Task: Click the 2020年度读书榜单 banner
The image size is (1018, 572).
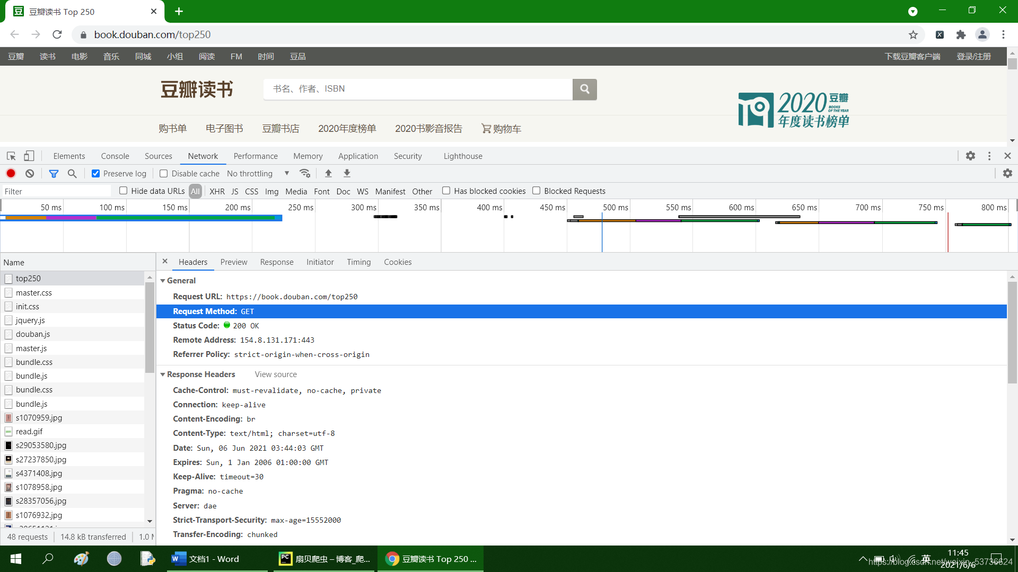Action: [x=794, y=110]
